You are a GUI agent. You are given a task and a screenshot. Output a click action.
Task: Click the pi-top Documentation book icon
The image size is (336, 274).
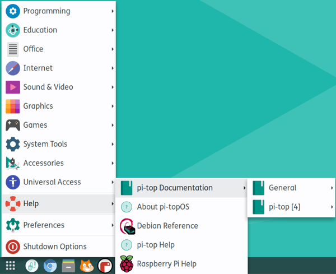127,188
